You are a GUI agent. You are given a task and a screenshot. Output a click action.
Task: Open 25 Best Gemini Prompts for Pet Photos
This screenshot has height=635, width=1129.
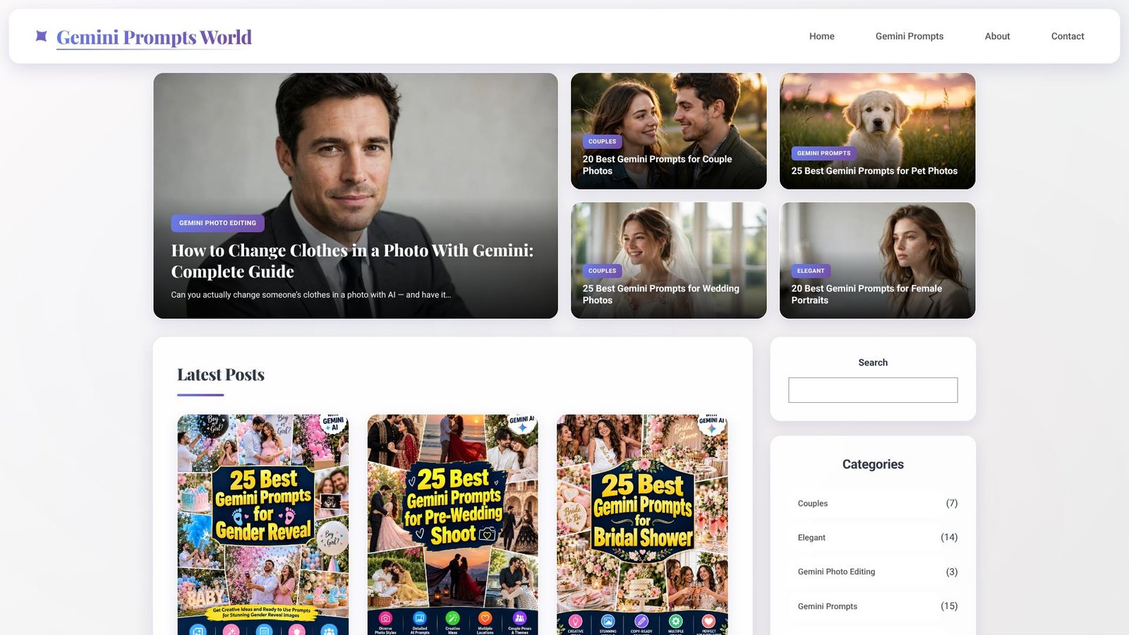(874, 171)
